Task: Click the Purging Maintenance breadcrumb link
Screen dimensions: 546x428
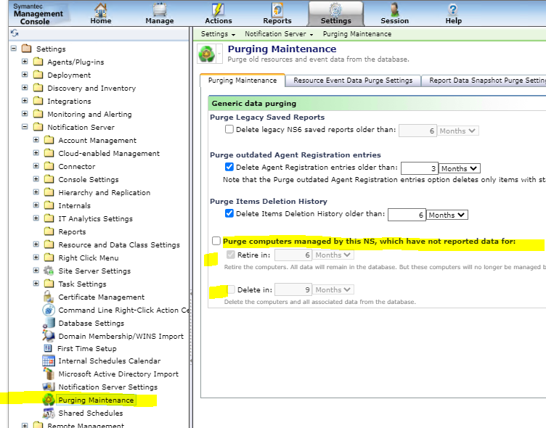Action: [x=357, y=34]
